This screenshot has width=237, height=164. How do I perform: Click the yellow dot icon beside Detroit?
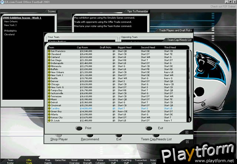(49, 102)
